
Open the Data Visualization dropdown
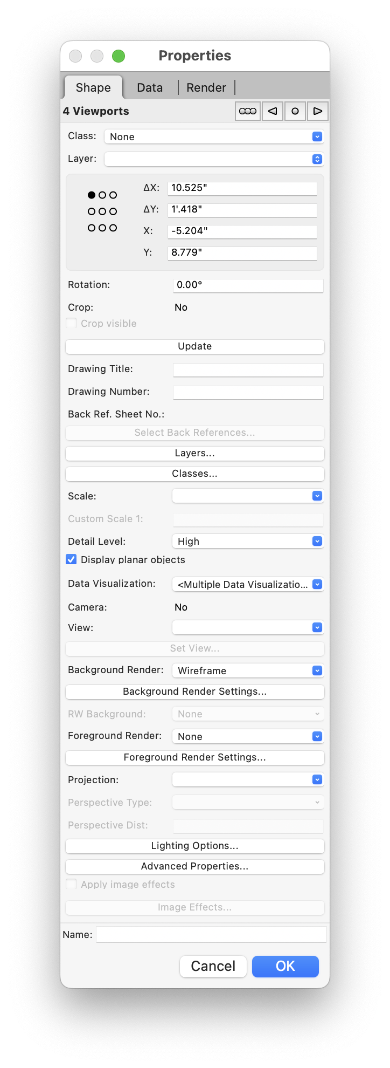tap(248, 584)
